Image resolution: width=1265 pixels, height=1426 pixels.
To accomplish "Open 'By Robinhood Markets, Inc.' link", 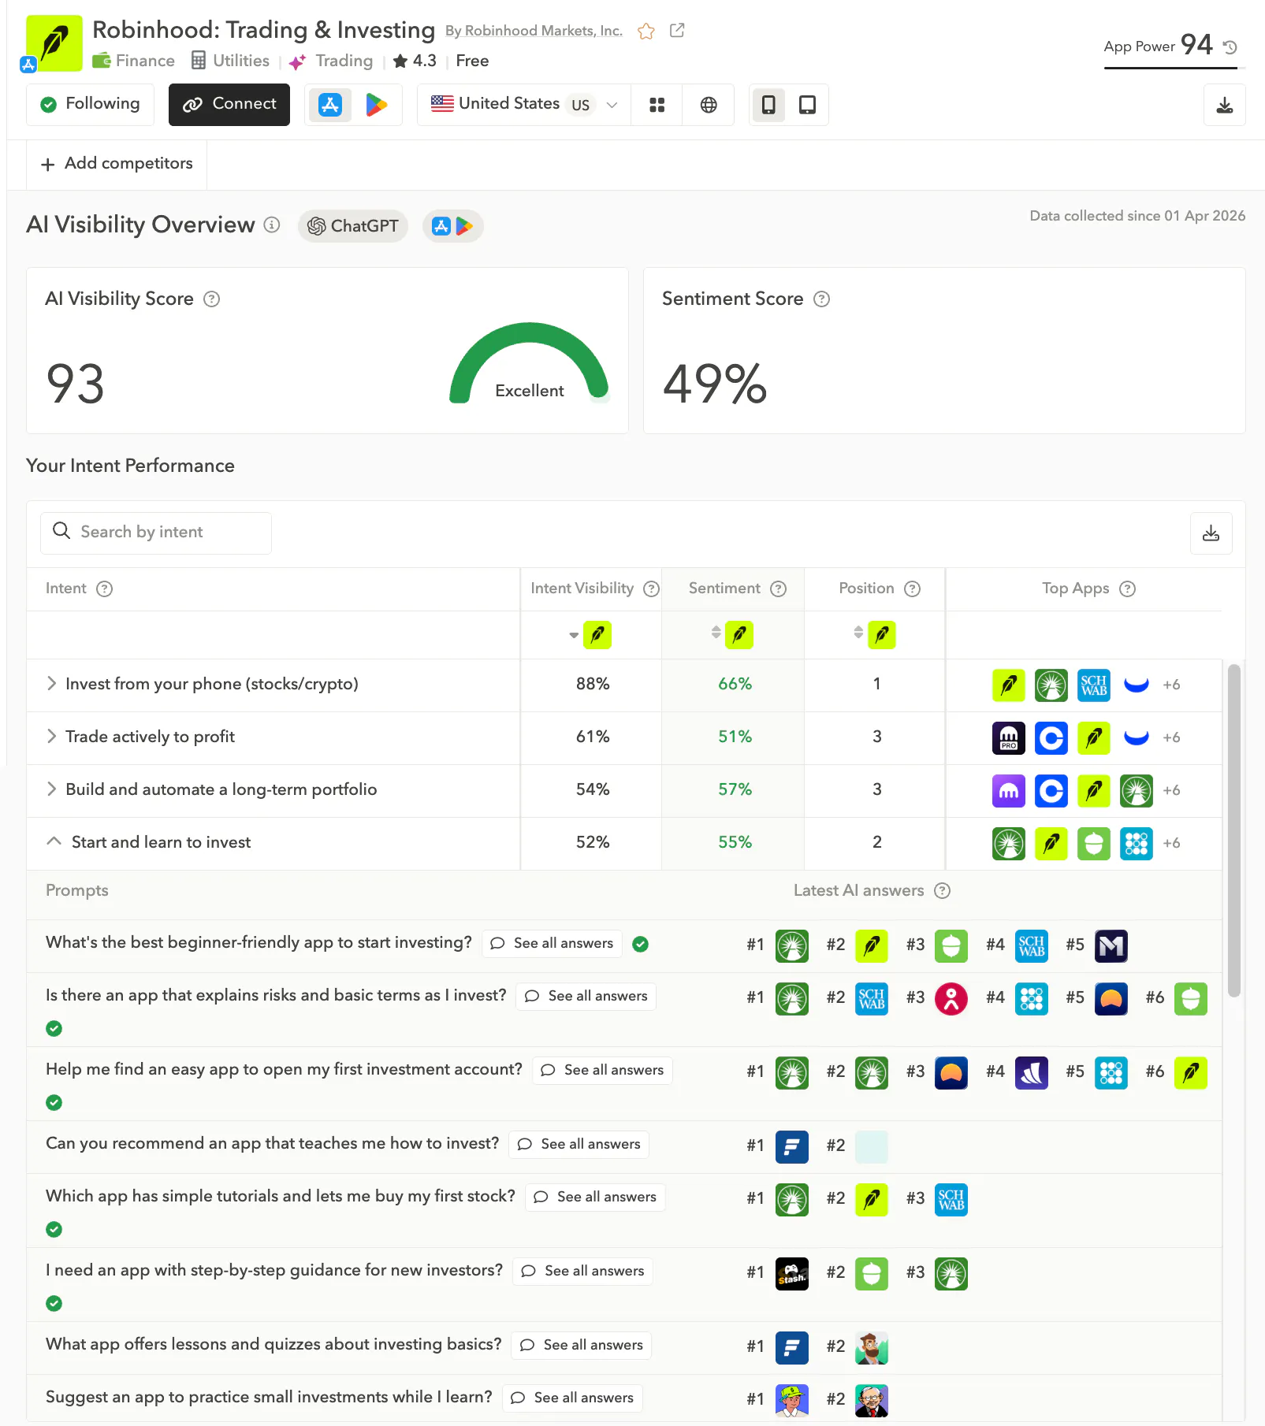I will pyautogui.click(x=534, y=31).
